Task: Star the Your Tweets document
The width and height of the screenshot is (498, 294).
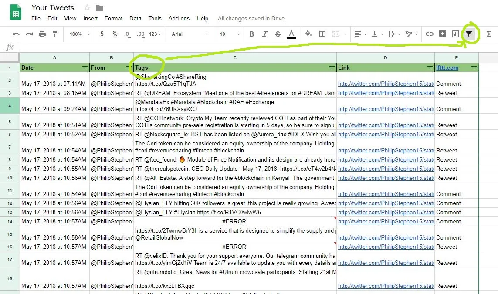Action: click(87, 7)
